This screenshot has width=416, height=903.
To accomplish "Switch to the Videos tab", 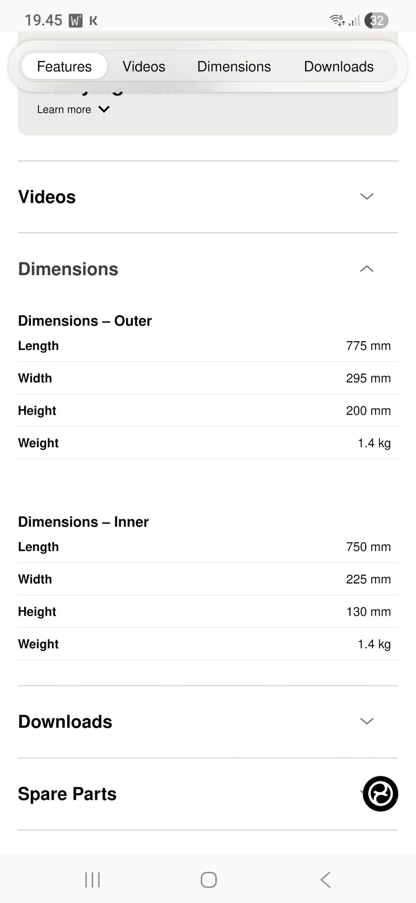I will click(x=144, y=66).
